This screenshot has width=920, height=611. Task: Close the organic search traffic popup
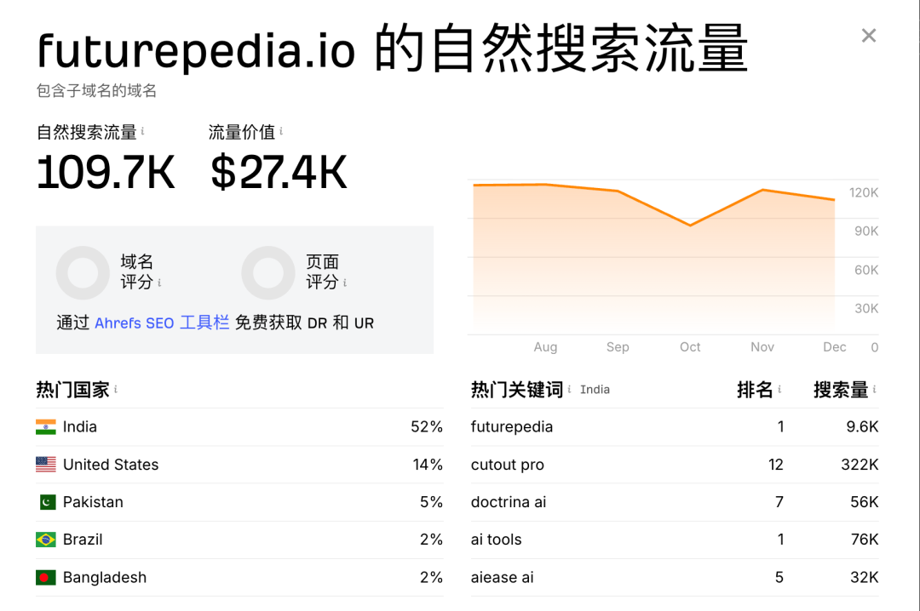pos(868,36)
